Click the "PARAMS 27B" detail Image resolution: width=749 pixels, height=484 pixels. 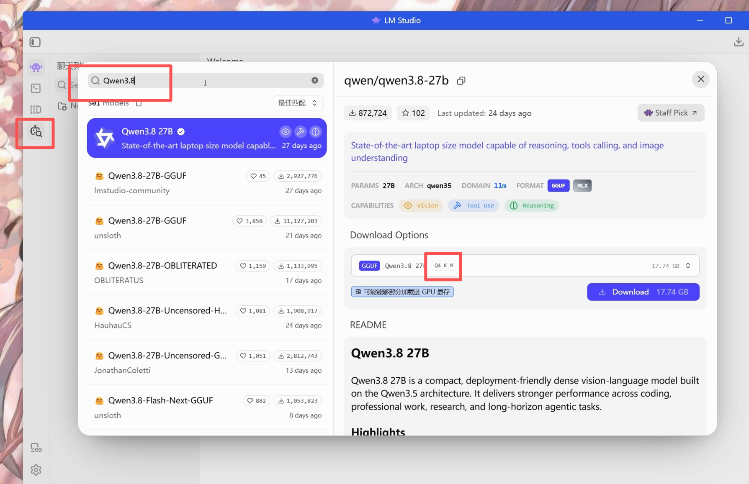click(373, 186)
